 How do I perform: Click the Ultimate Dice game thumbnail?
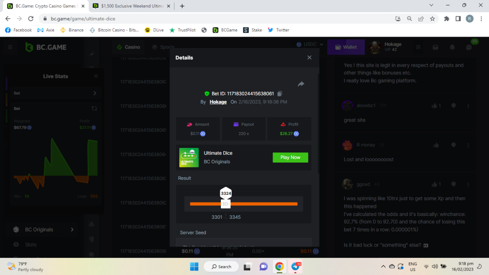pos(189,157)
